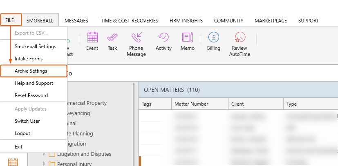
Task: Select Commercial Property matter type
Action: (87, 103)
